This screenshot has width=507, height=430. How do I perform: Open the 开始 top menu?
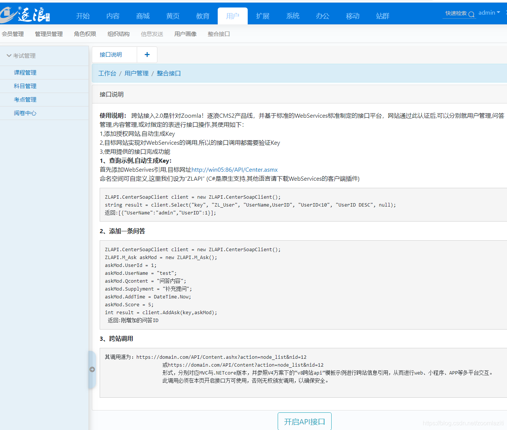point(83,16)
